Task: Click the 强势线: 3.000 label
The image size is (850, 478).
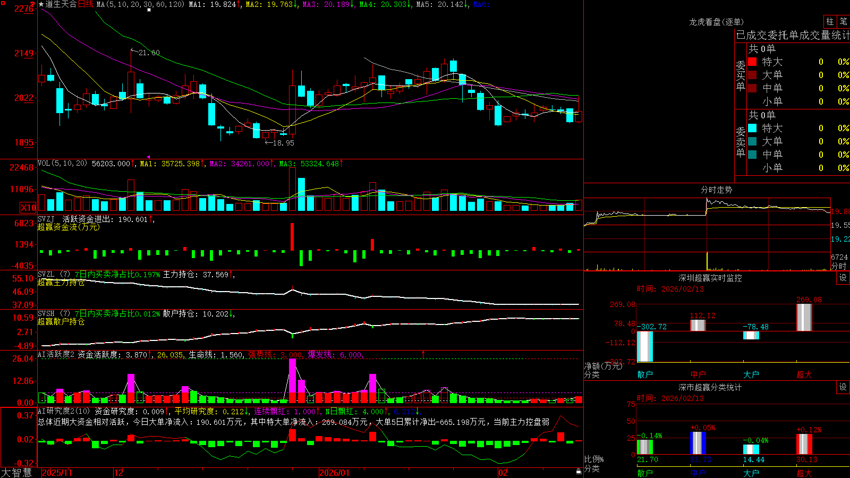Action: (x=275, y=355)
